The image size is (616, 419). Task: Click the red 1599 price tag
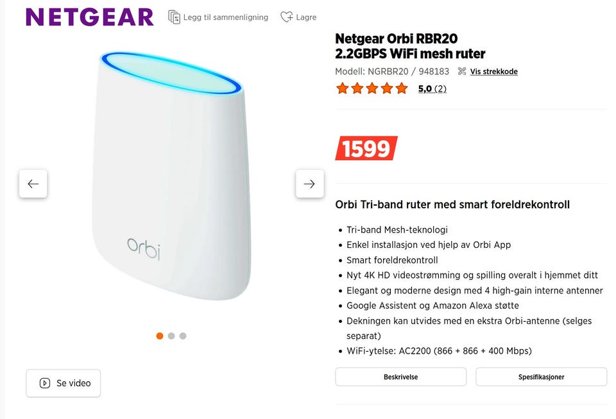click(366, 148)
